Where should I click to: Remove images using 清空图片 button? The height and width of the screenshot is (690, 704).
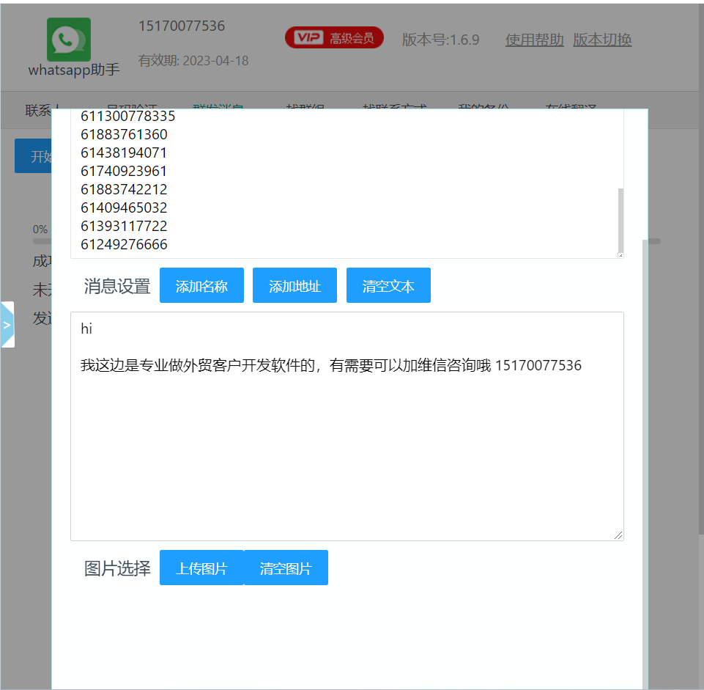click(286, 568)
